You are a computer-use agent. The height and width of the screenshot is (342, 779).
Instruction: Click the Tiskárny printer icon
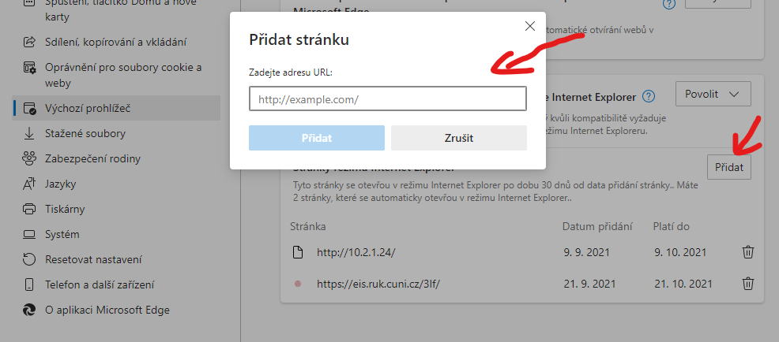(29, 209)
